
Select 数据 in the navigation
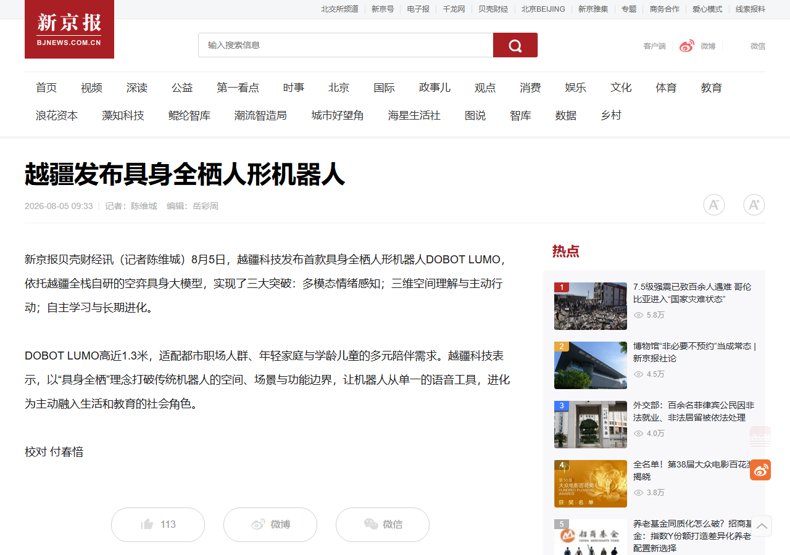tap(566, 115)
